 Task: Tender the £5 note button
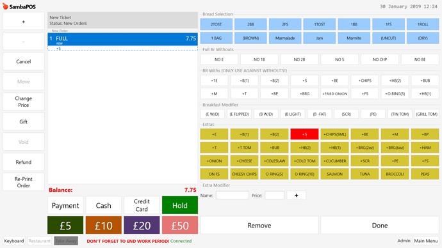click(65, 225)
